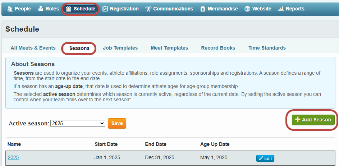Open Communications via the antenna icon
339x166 pixels.
tap(148, 9)
